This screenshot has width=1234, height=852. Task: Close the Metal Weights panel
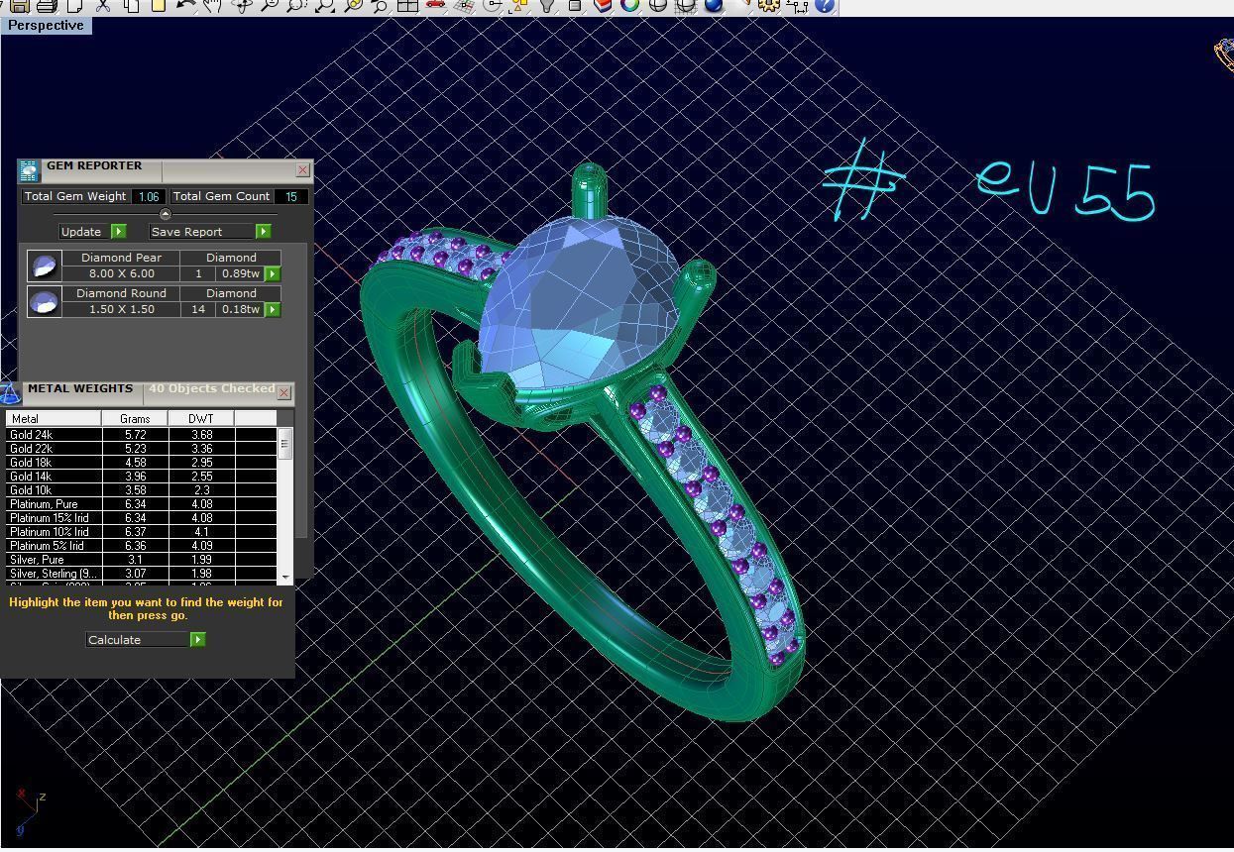click(283, 393)
